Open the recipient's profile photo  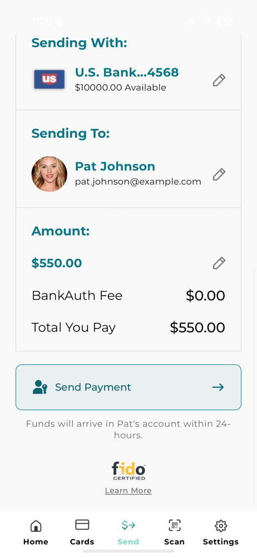(x=50, y=174)
